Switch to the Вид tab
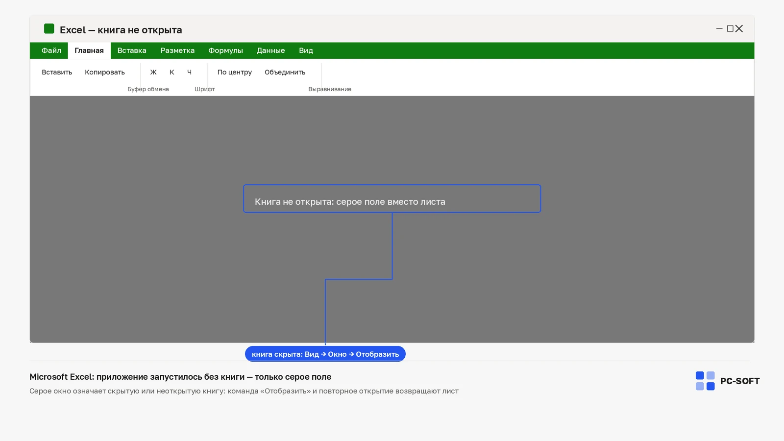Image resolution: width=784 pixels, height=441 pixels. click(306, 50)
